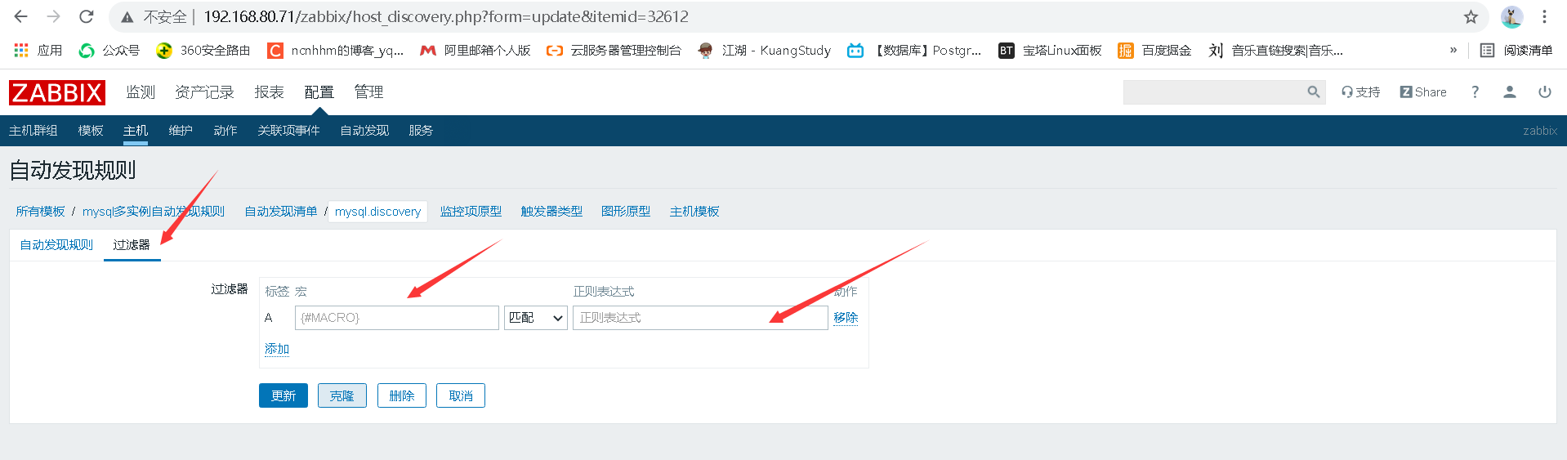Open the user profile icon
This screenshot has width=1567, height=460.
click(1510, 92)
